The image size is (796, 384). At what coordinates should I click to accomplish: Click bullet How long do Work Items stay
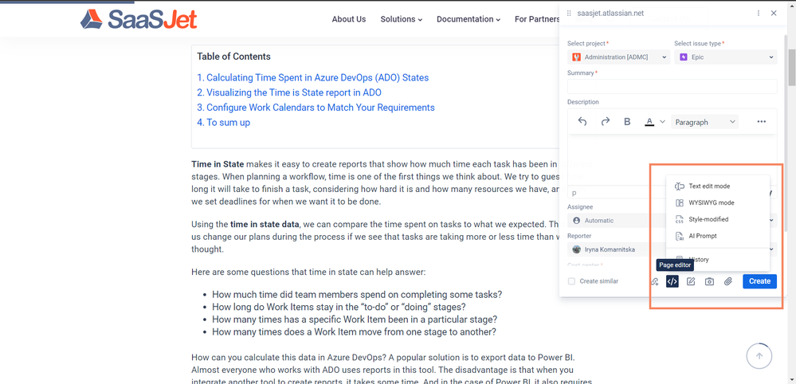(x=339, y=307)
